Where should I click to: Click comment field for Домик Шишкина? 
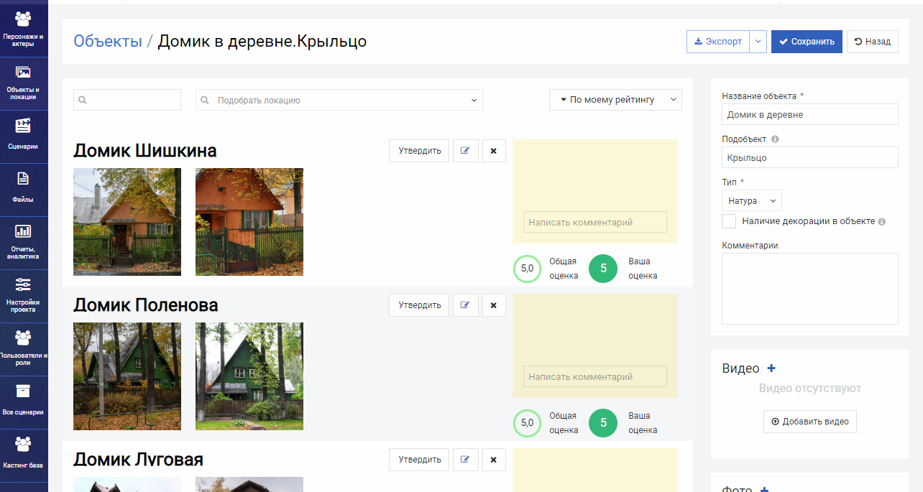click(x=595, y=222)
